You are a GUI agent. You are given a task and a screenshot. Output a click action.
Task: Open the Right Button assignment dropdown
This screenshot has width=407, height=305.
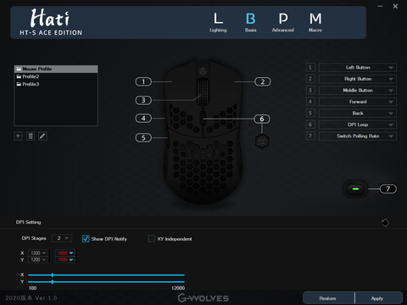(358, 79)
